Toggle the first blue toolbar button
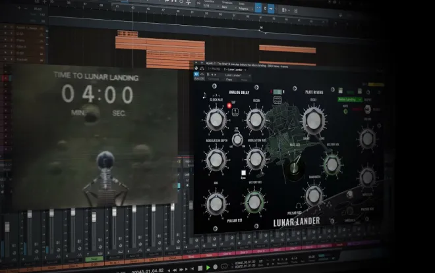 258,9
